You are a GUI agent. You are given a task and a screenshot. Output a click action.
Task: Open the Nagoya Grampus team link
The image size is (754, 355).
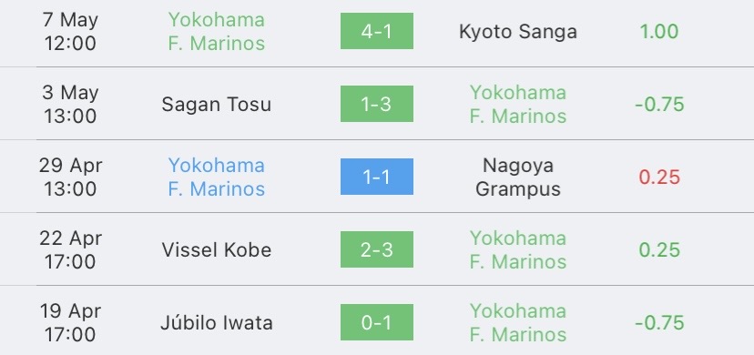pyautogui.click(x=518, y=177)
